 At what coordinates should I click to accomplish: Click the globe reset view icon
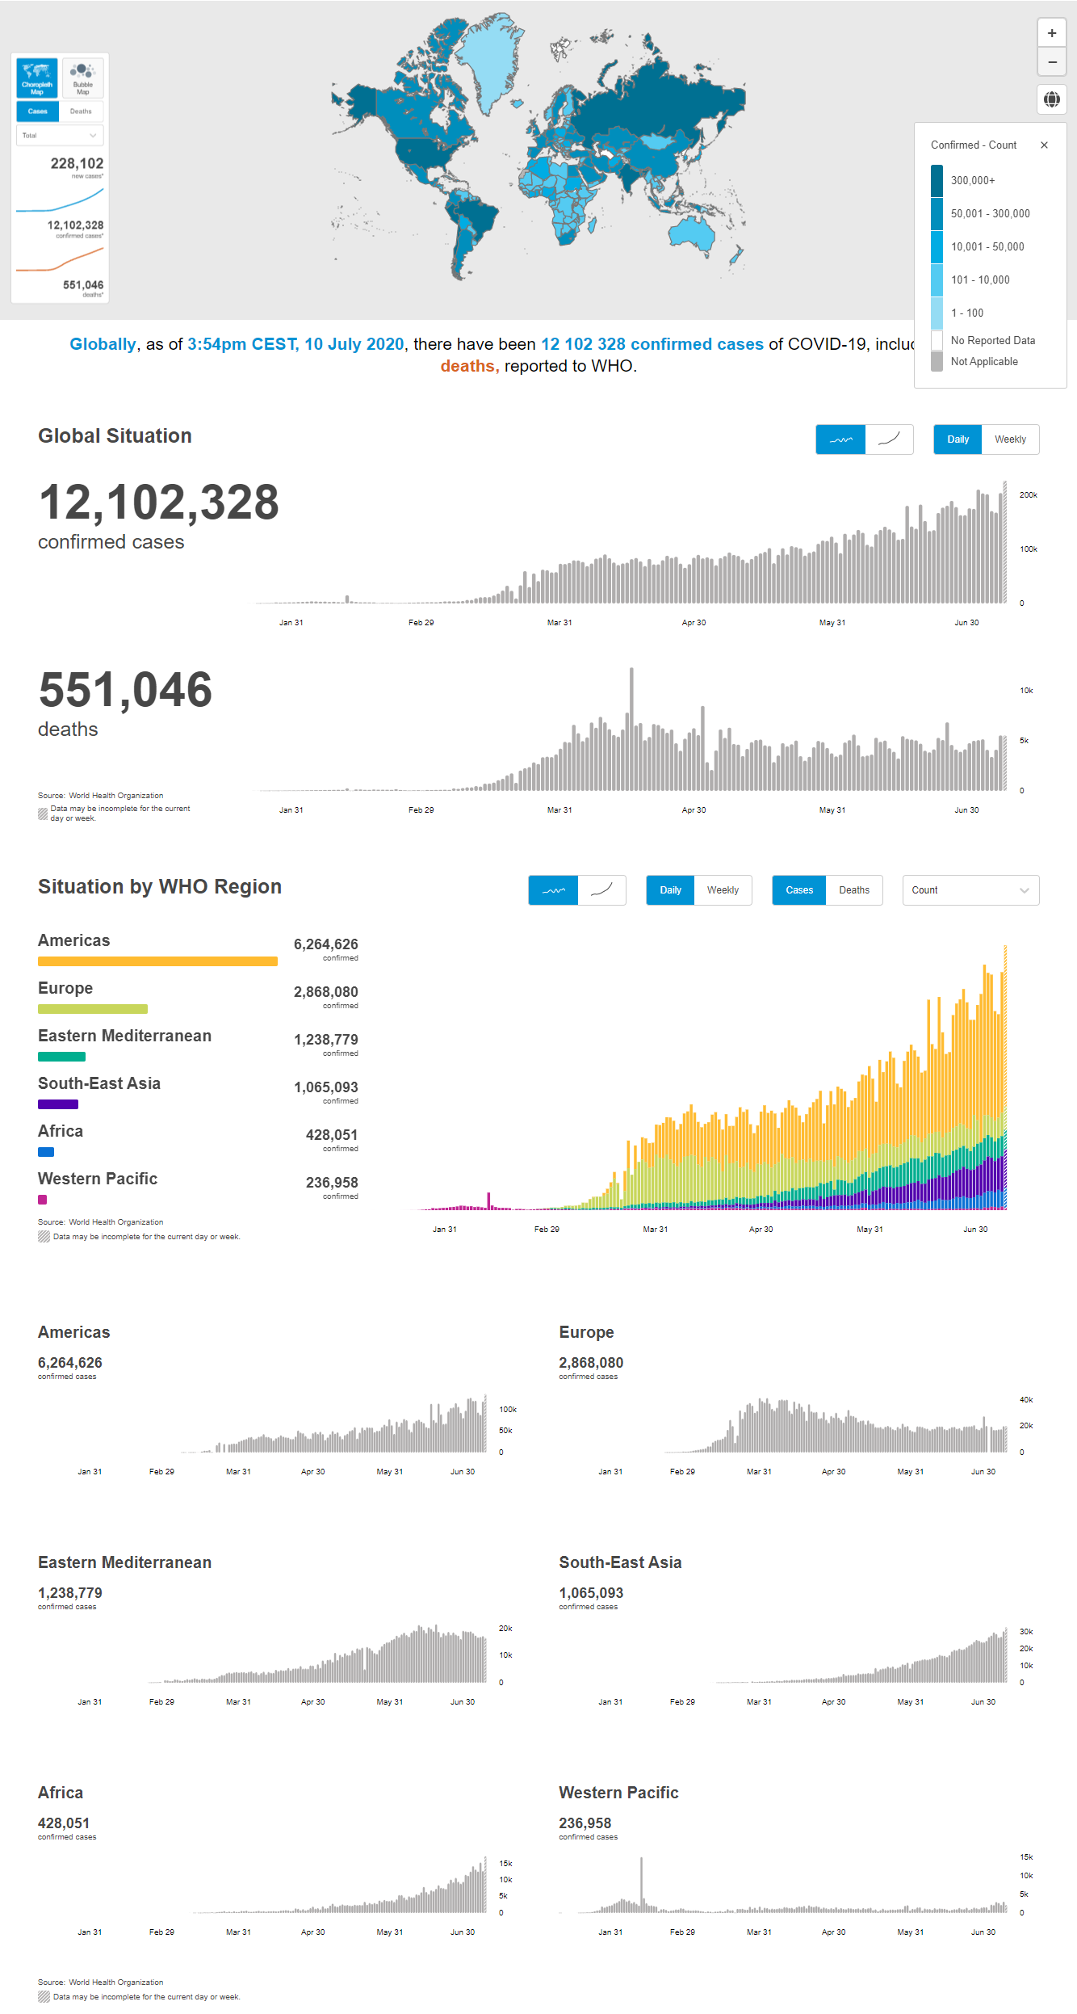tap(1051, 99)
